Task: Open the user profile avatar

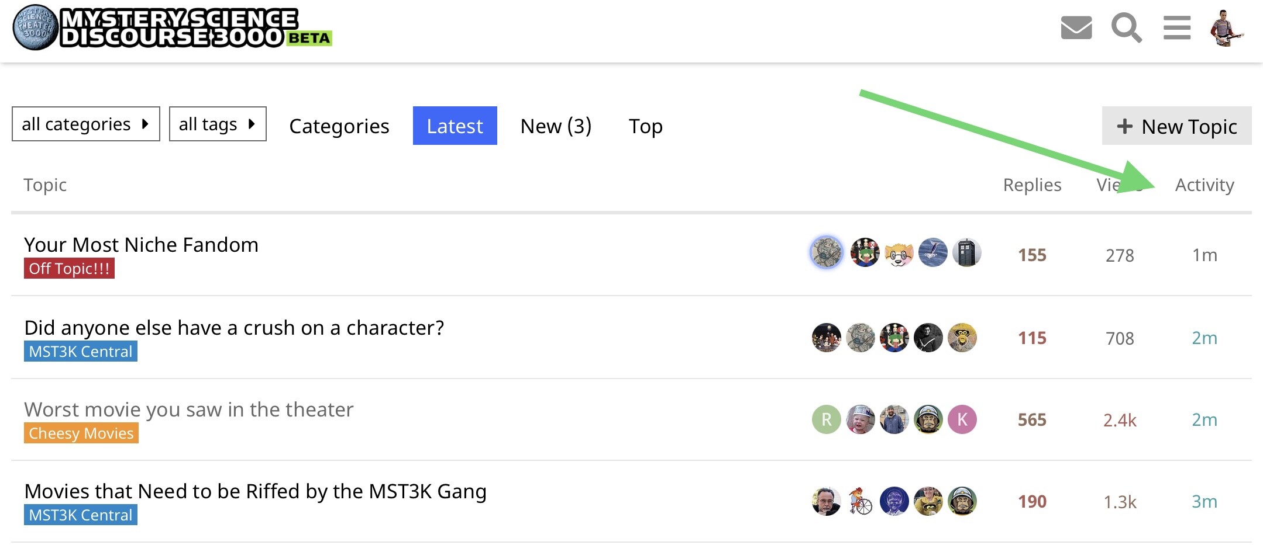Action: click(1226, 27)
